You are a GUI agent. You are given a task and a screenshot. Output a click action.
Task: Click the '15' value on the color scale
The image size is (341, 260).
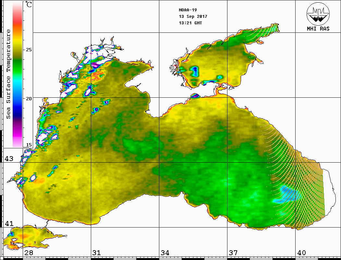tap(29, 145)
